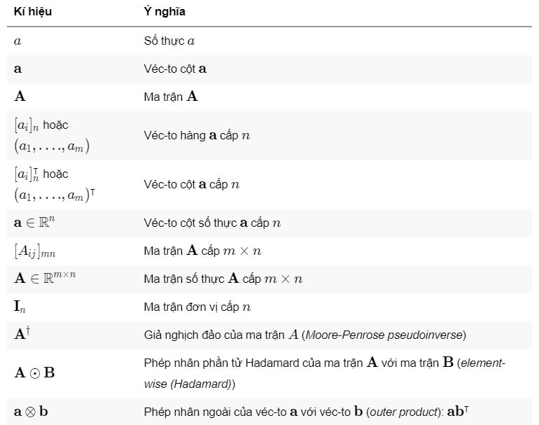
Task: Click the "Ý nghĩa" column header
Action: pos(164,13)
